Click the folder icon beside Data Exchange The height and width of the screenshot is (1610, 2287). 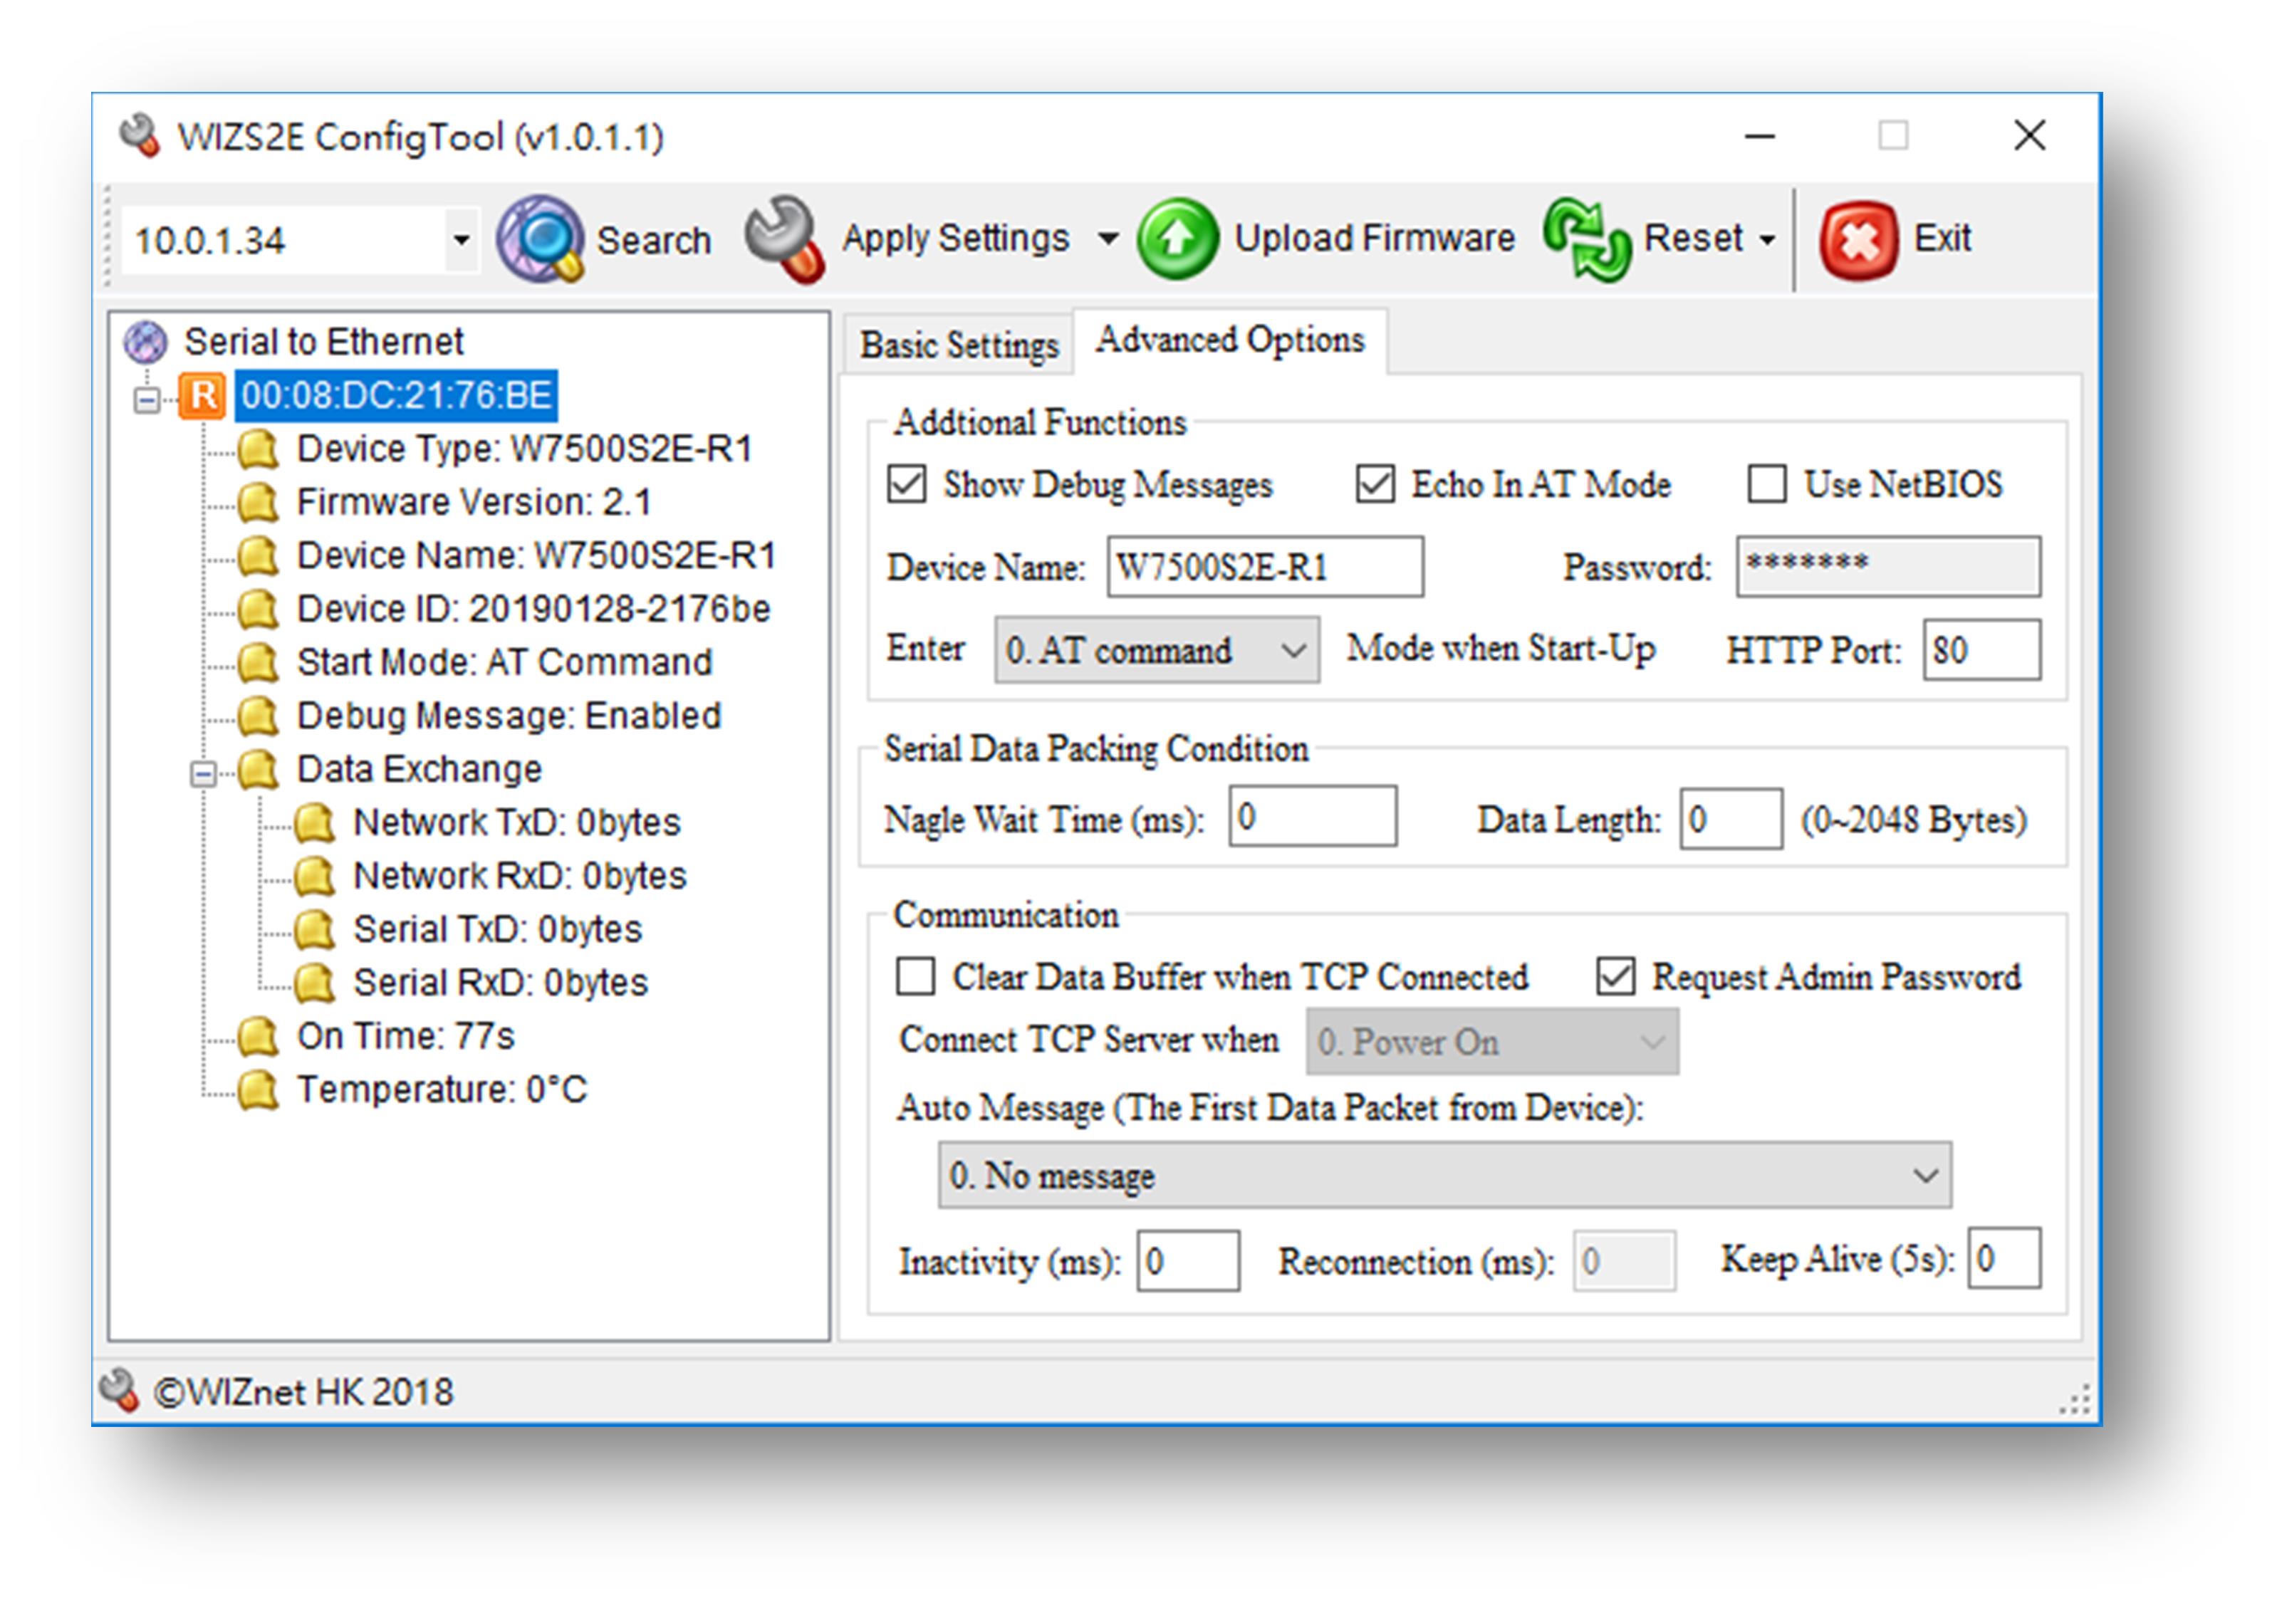coord(259,768)
